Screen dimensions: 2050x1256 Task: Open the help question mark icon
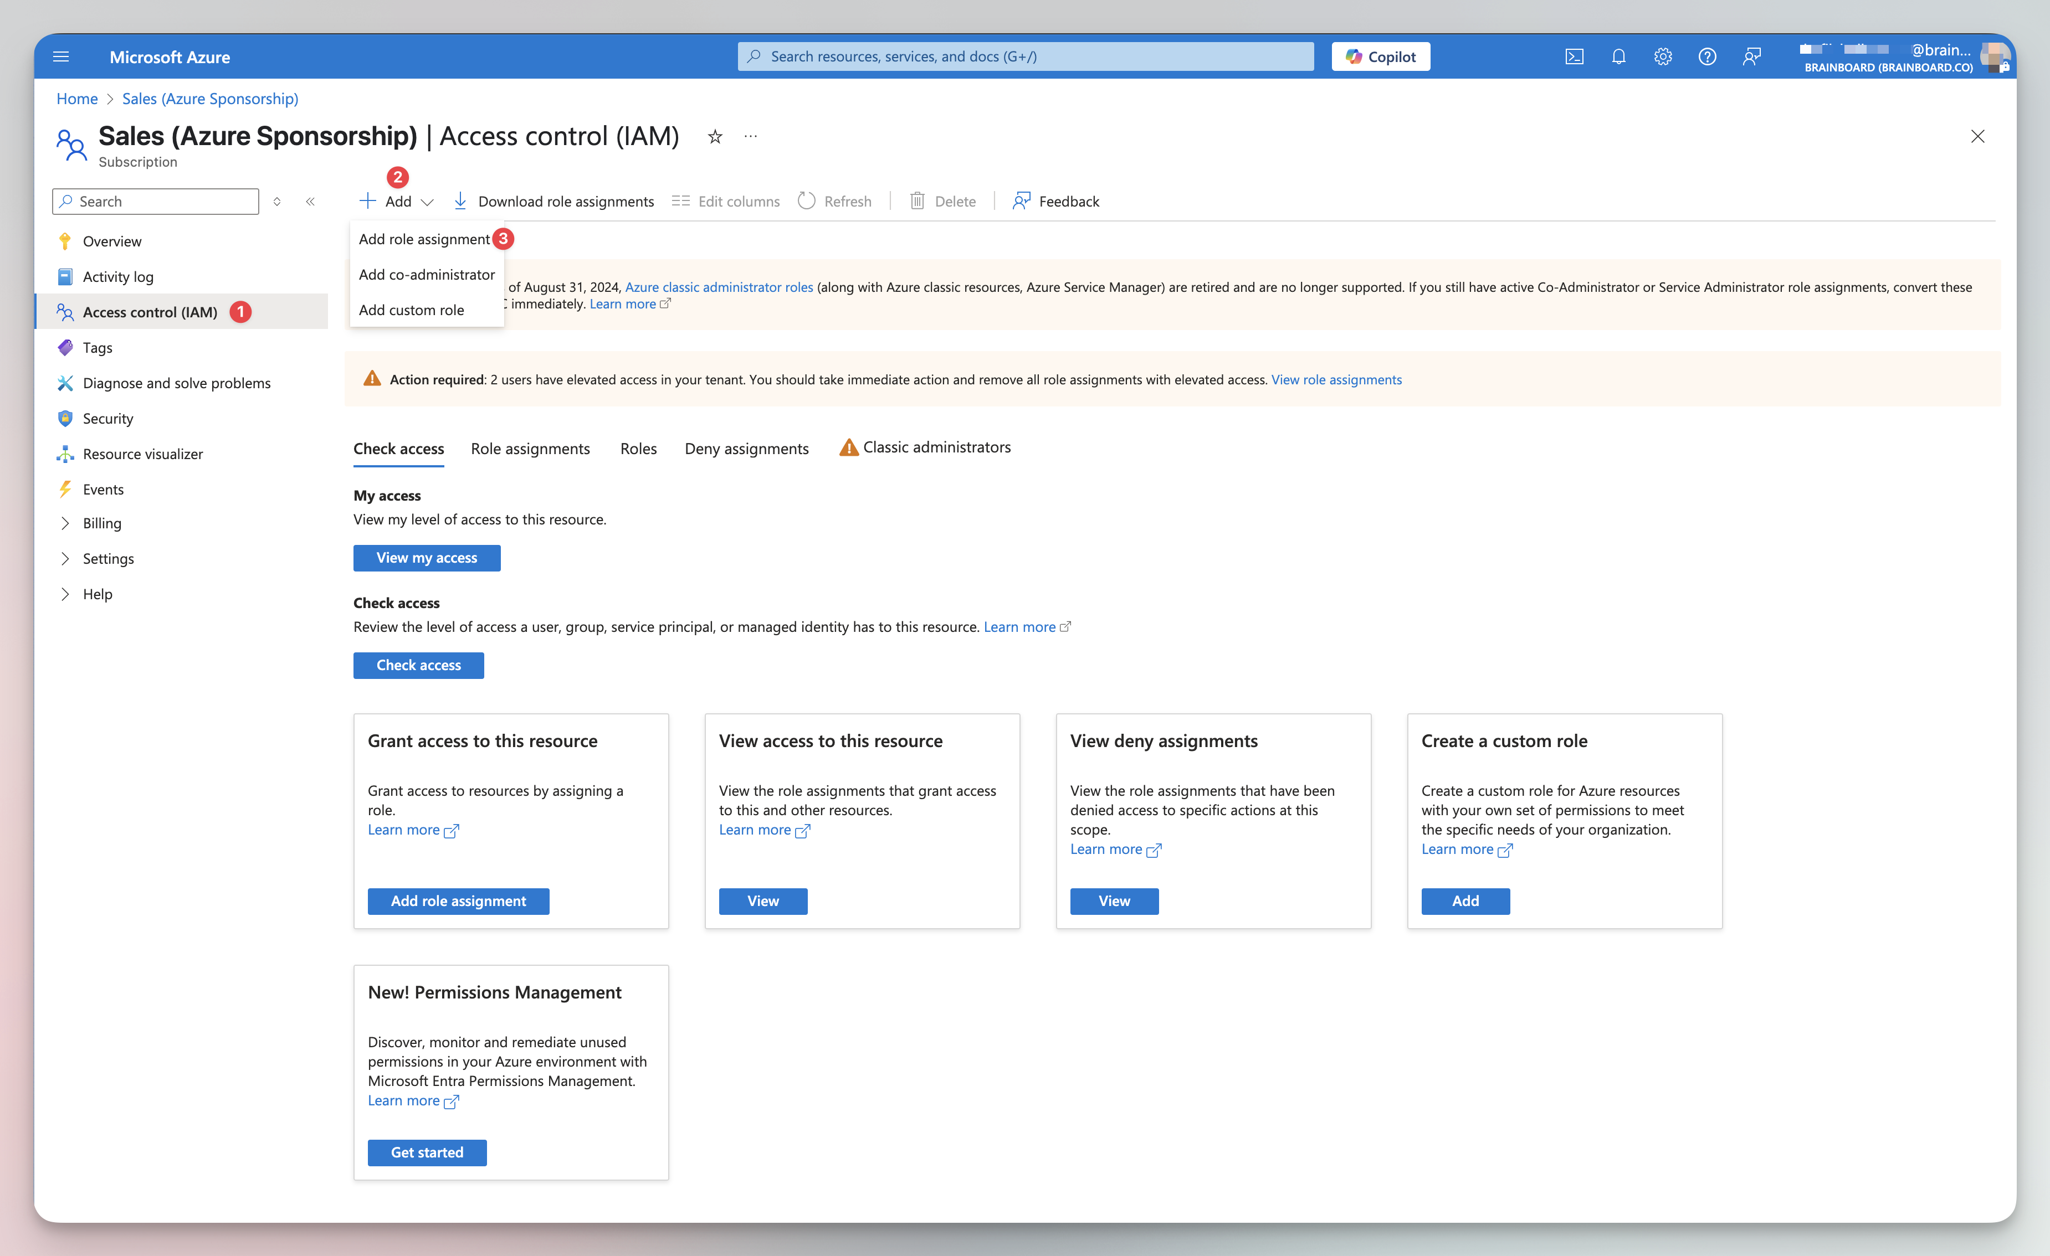click(x=1706, y=56)
